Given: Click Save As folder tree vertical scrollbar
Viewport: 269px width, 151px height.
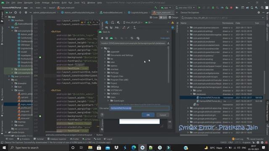Looking at the screenshot, I should 168,65.
